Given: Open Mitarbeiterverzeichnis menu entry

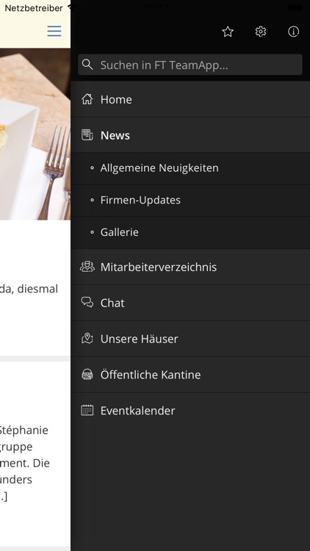Looking at the screenshot, I should [190, 267].
